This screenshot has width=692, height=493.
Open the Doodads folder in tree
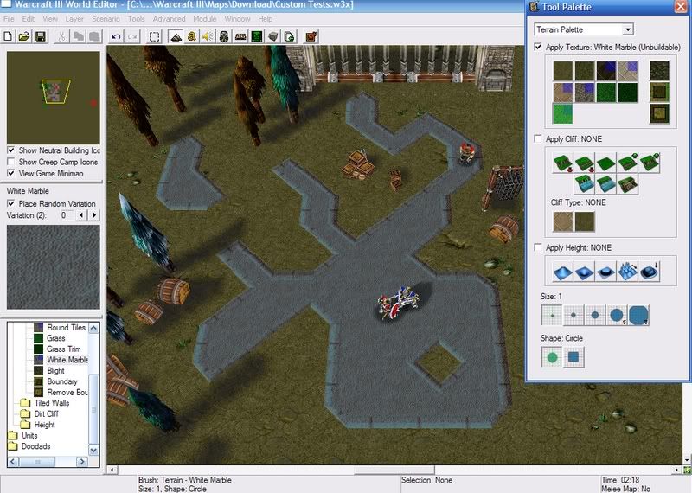35,446
